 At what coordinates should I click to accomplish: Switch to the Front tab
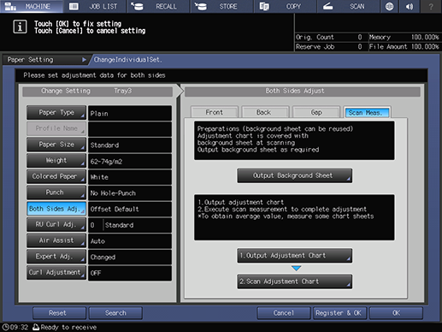pos(215,112)
